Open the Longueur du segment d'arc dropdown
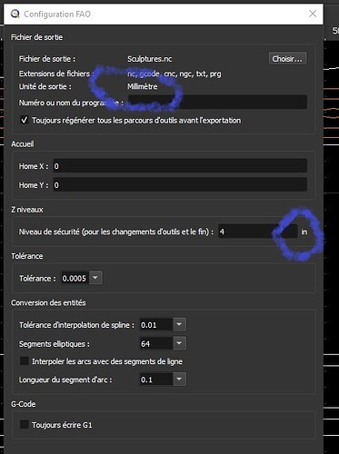This screenshot has width=339, height=454. pos(179,379)
